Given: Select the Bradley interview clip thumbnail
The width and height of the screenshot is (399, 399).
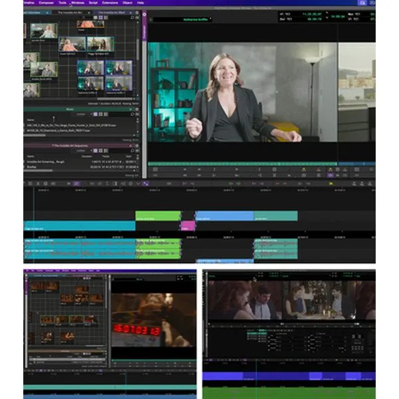Looking at the screenshot, I should tap(44, 69).
